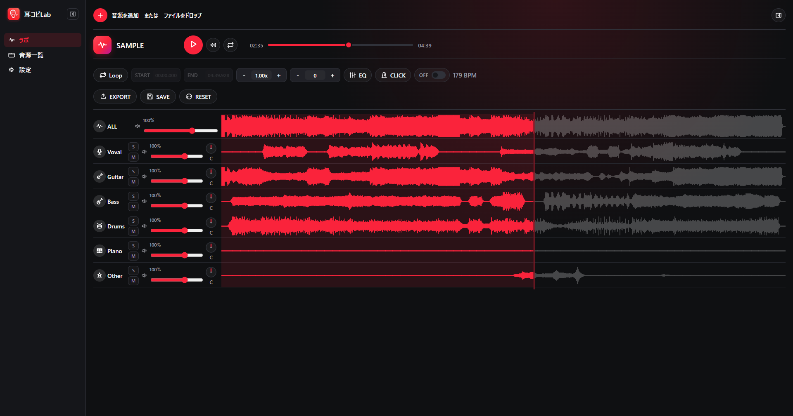Click the 179 BPM text
Viewport: 793px width, 416px height.
465,75
